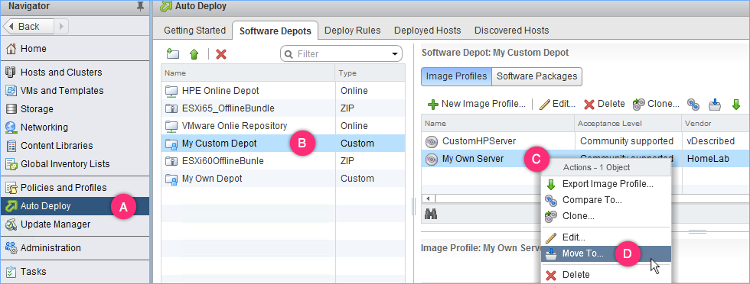
Task: Switch to the Deploy Rules tab
Action: click(353, 31)
